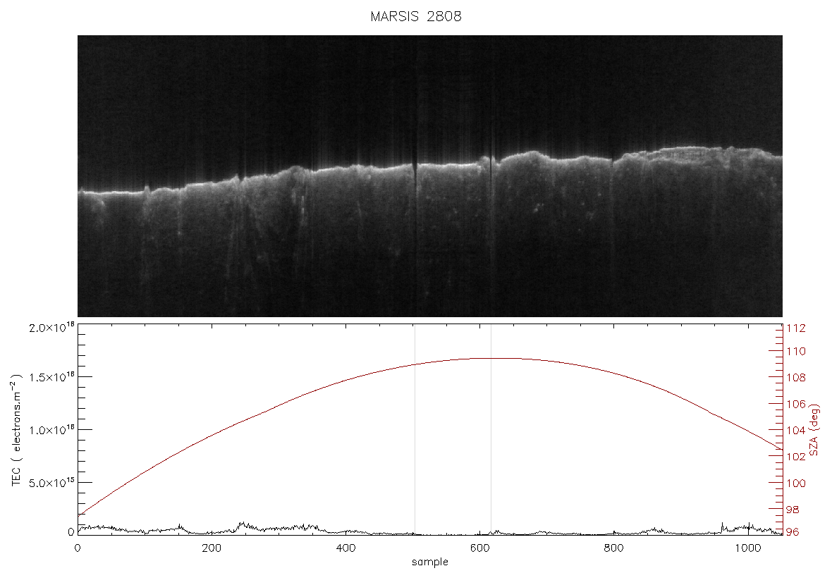Image resolution: width=832 pixels, height=585 pixels.
Task: Click the TEC electrons axis label
Action: (16, 430)
